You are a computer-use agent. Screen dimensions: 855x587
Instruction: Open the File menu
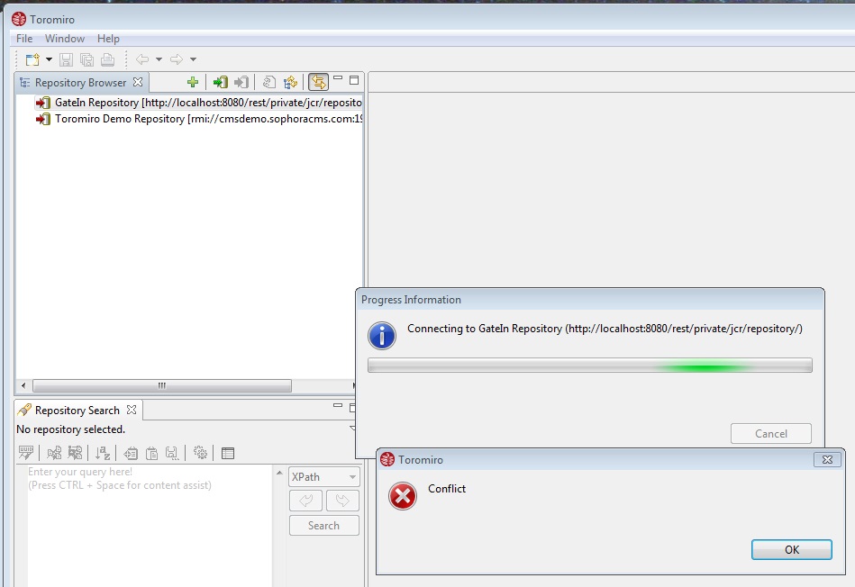pyautogui.click(x=24, y=39)
